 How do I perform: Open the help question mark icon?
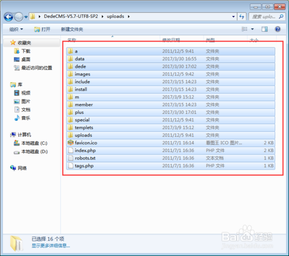coord(277,29)
